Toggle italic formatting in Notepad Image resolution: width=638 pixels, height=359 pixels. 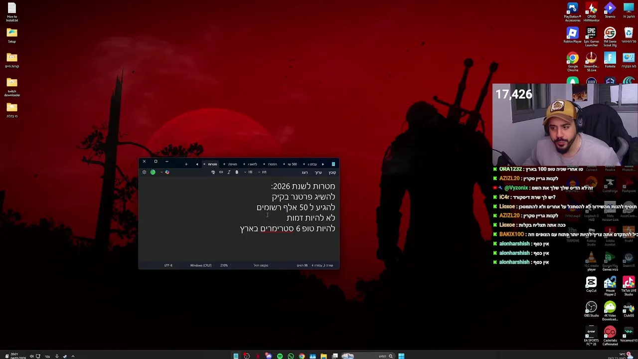[x=229, y=172]
